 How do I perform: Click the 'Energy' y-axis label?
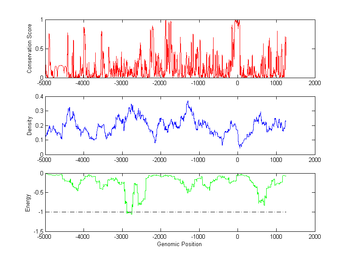[28, 202]
